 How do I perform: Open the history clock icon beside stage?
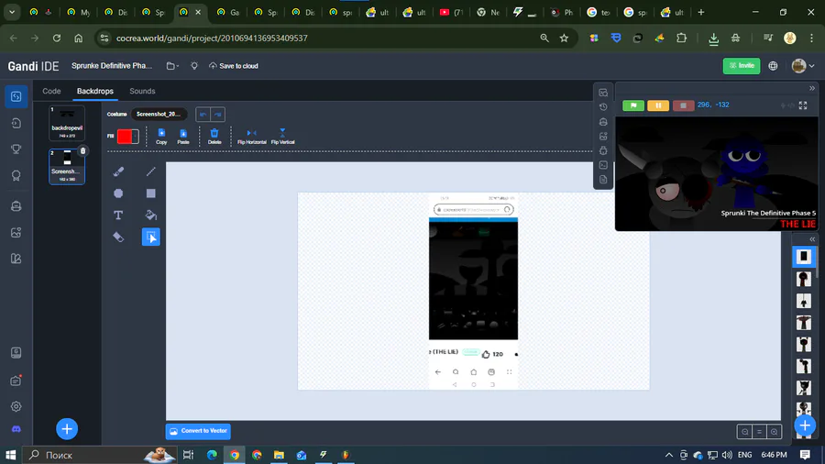coord(603,106)
